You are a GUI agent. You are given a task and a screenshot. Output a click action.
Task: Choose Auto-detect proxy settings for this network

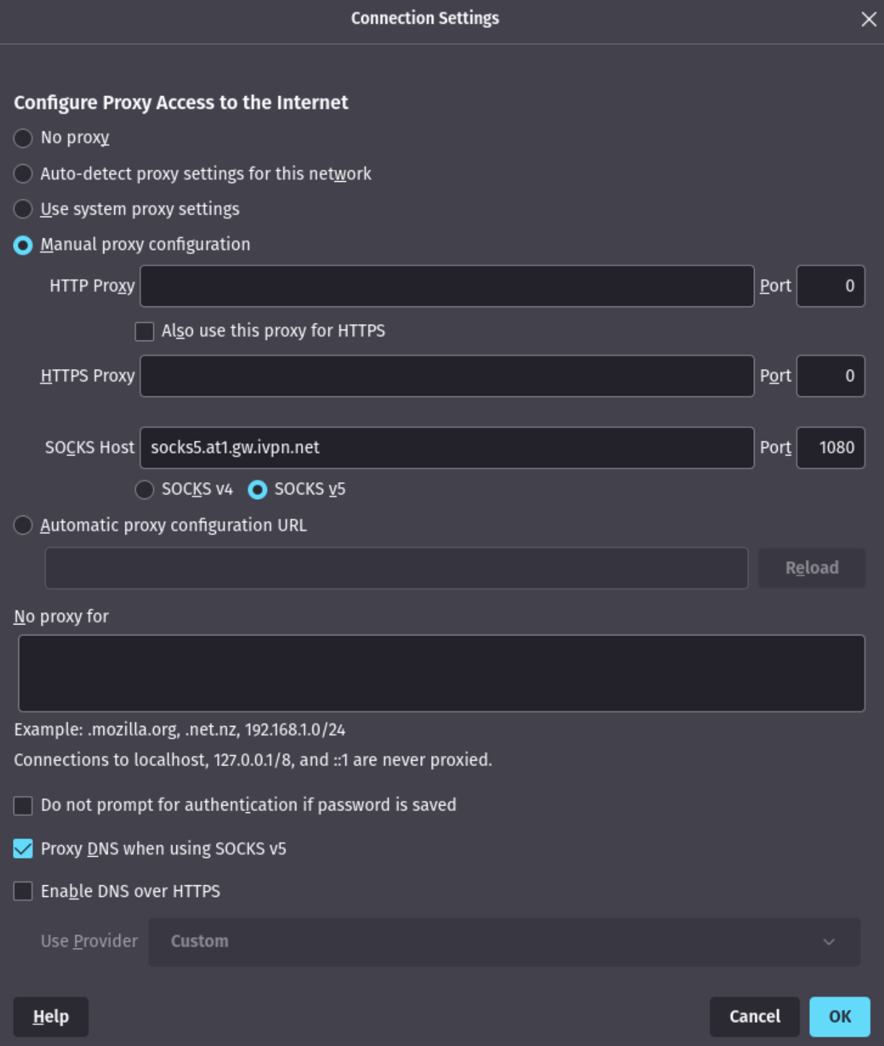(22, 174)
